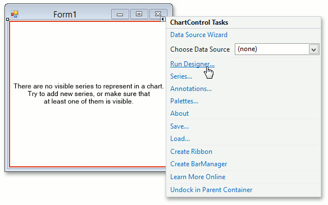The width and height of the screenshot is (328, 205).
Task: Click the Choose Data Source label
Action: 200,49
